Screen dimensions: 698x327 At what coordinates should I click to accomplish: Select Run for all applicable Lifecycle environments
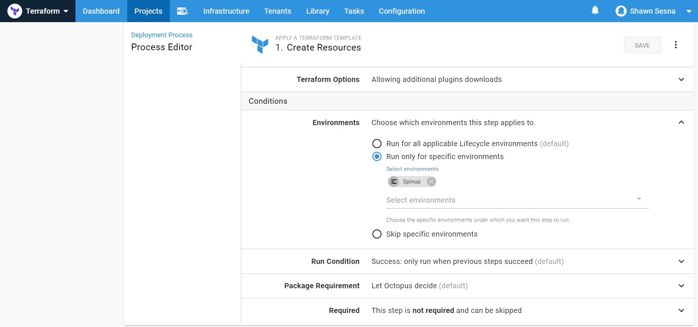377,144
